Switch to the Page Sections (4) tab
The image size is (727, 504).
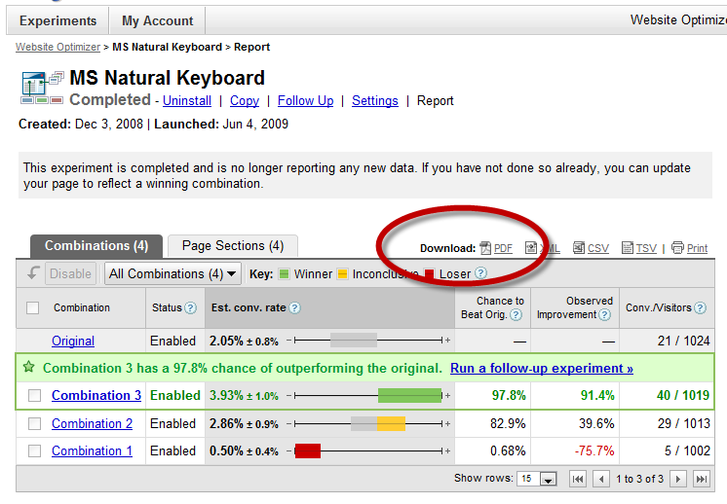[x=233, y=246]
